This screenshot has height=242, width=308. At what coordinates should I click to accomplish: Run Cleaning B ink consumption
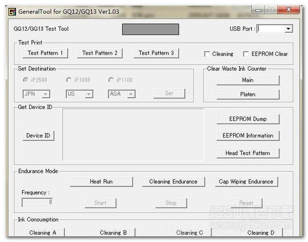pos(110,233)
